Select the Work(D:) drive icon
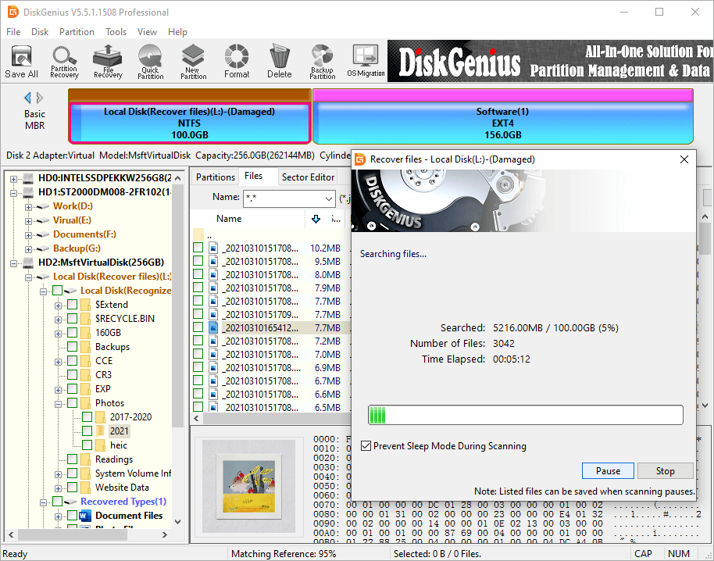 tap(43, 206)
